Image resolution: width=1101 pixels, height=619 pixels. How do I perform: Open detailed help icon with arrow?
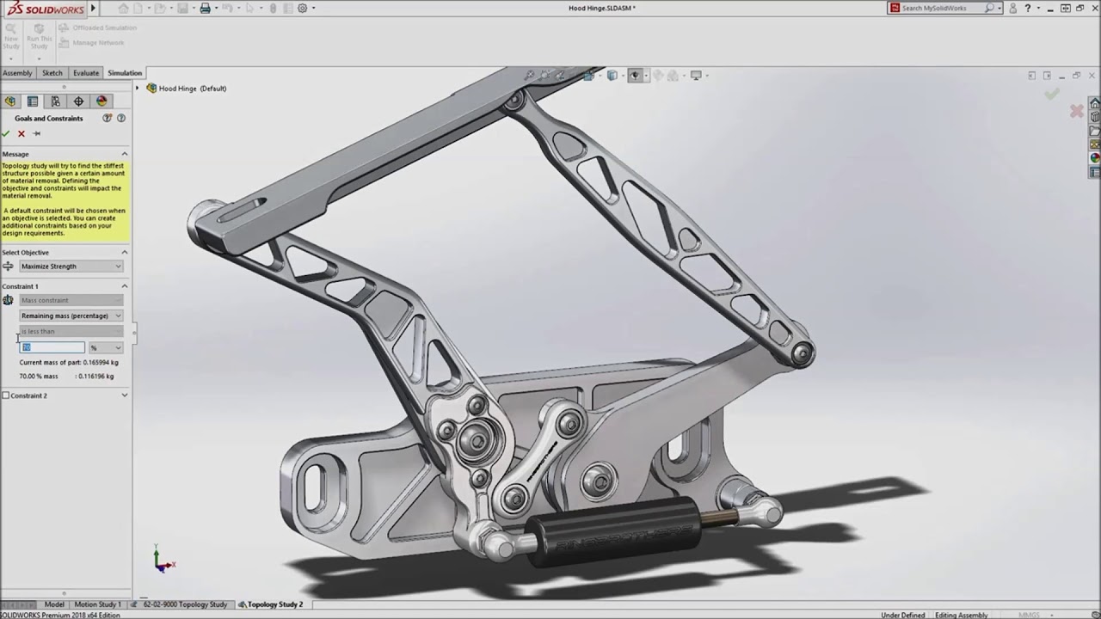point(108,118)
